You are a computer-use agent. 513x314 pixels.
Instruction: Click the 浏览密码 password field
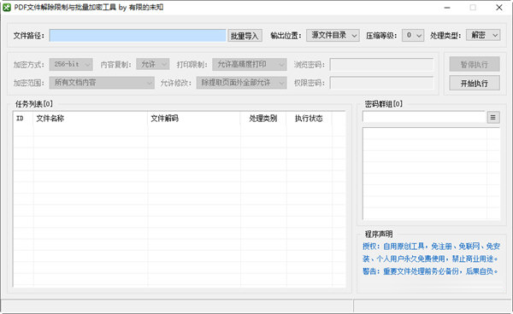[x=382, y=65]
